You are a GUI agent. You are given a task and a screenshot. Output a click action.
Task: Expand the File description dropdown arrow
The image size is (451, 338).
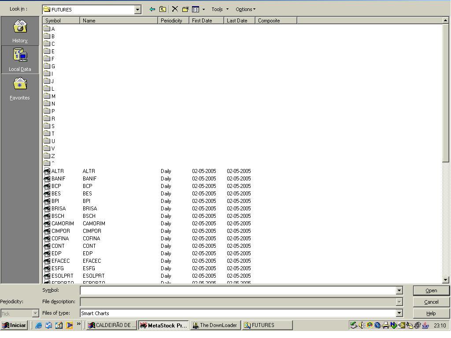tap(399, 302)
